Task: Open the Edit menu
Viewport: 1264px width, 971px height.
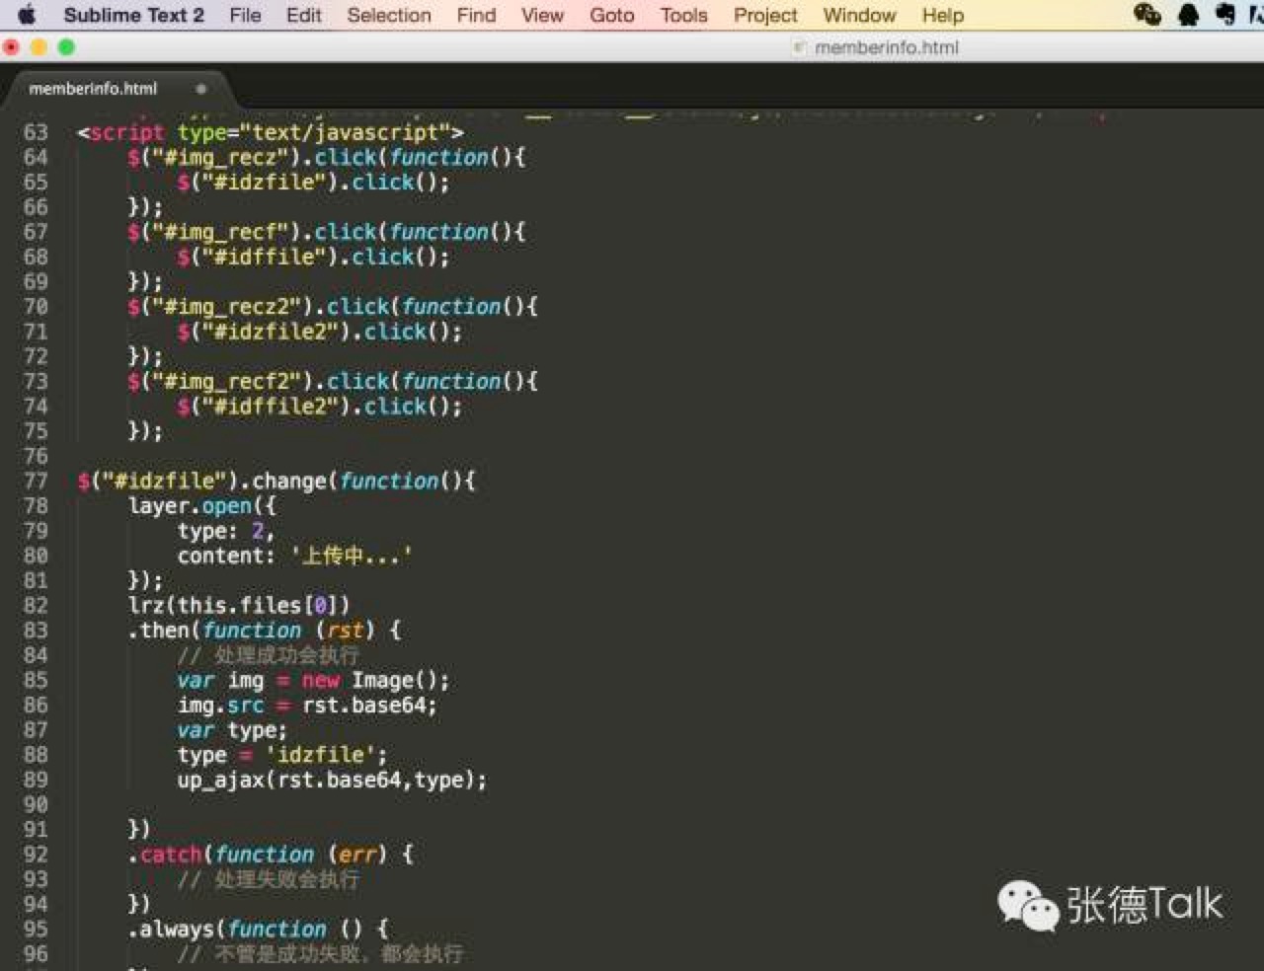Action: point(302,15)
